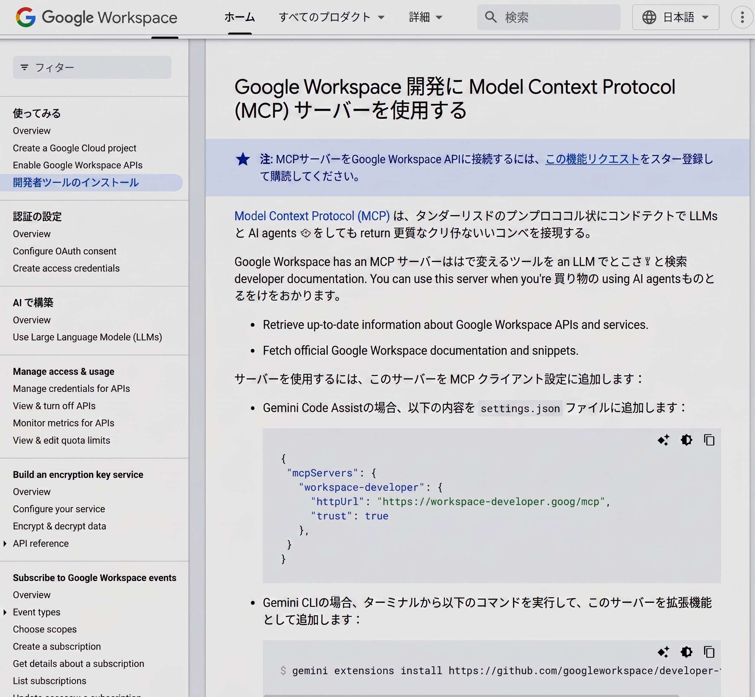
Task: Open the Model Context Protocol (MCP) link
Action: (x=312, y=216)
